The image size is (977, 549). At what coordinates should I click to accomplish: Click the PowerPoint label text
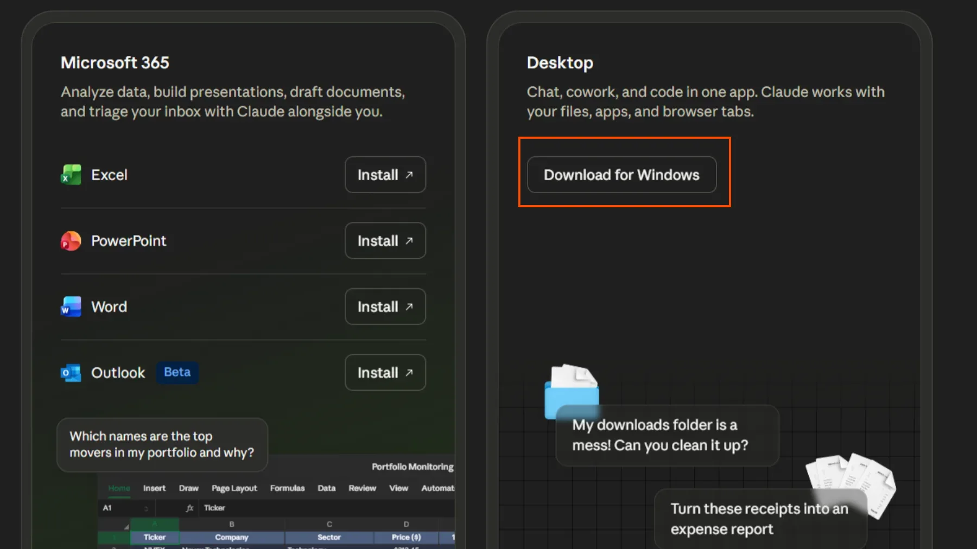(x=129, y=241)
